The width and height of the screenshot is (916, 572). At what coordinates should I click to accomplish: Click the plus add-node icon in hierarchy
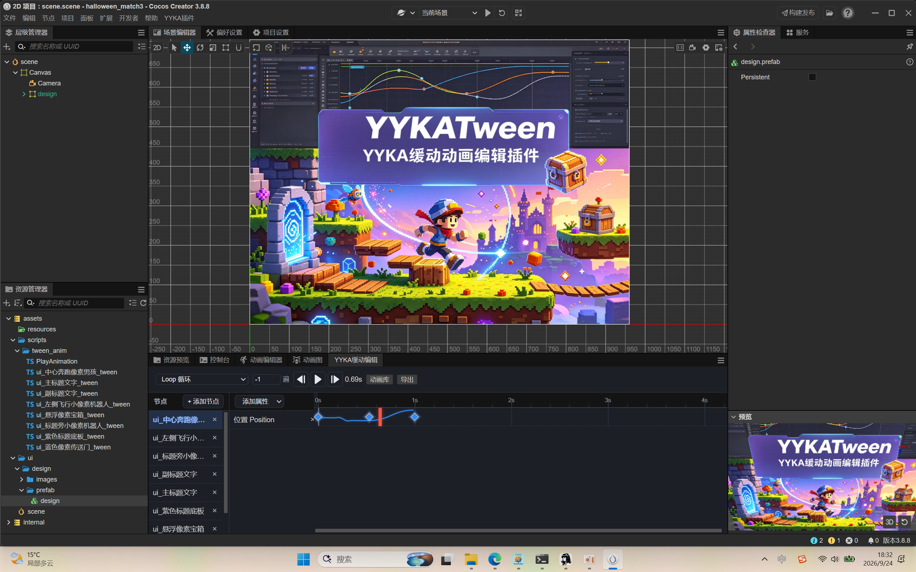pos(6,46)
